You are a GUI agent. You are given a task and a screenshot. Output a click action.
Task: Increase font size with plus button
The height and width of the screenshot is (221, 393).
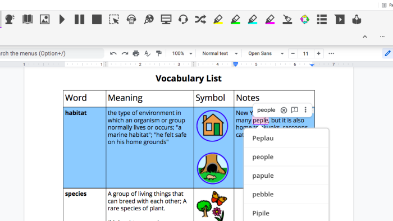point(318,53)
